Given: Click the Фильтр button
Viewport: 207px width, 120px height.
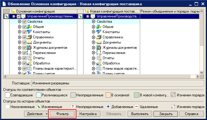Looking at the screenshot, I should (62, 114).
